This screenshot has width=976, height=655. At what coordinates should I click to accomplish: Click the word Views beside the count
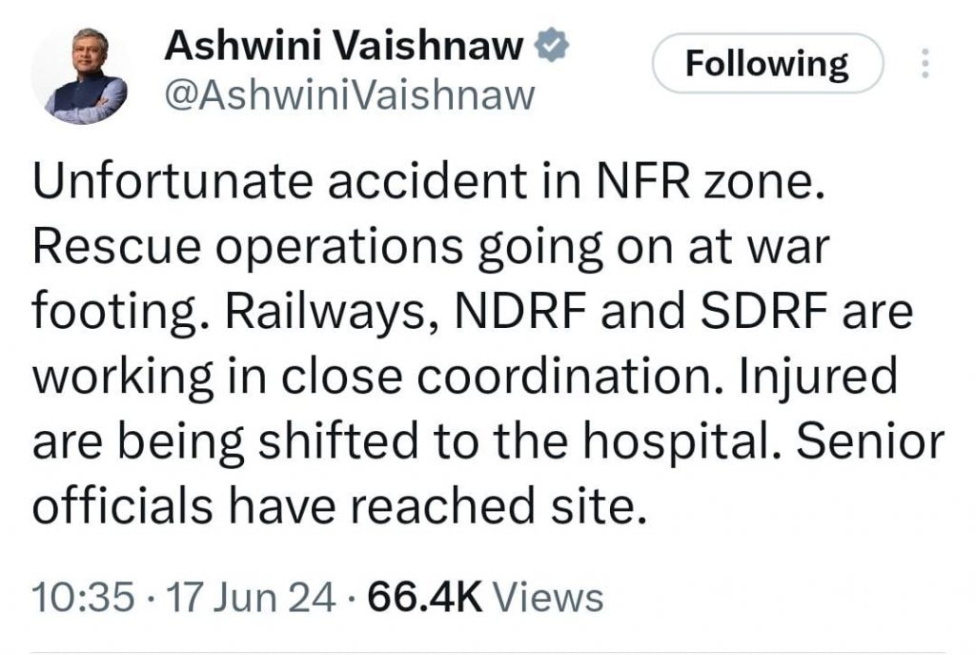click(x=552, y=598)
